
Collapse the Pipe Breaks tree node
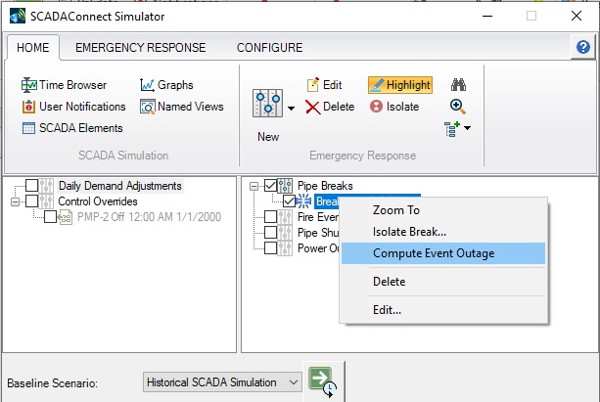(x=254, y=186)
